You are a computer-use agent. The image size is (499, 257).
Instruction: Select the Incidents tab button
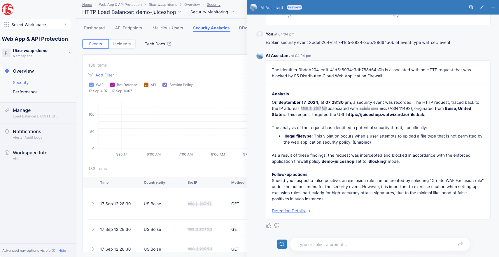(x=122, y=44)
